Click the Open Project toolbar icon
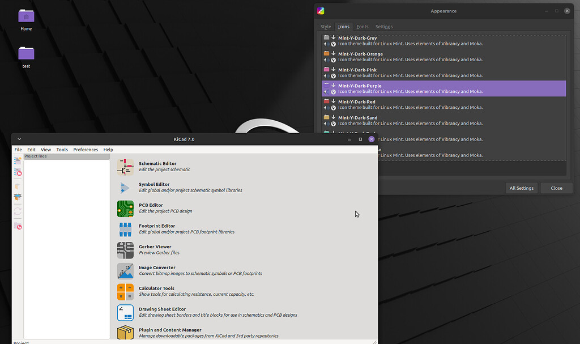This screenshot has width=580, height=344. (x=18, y=172)
